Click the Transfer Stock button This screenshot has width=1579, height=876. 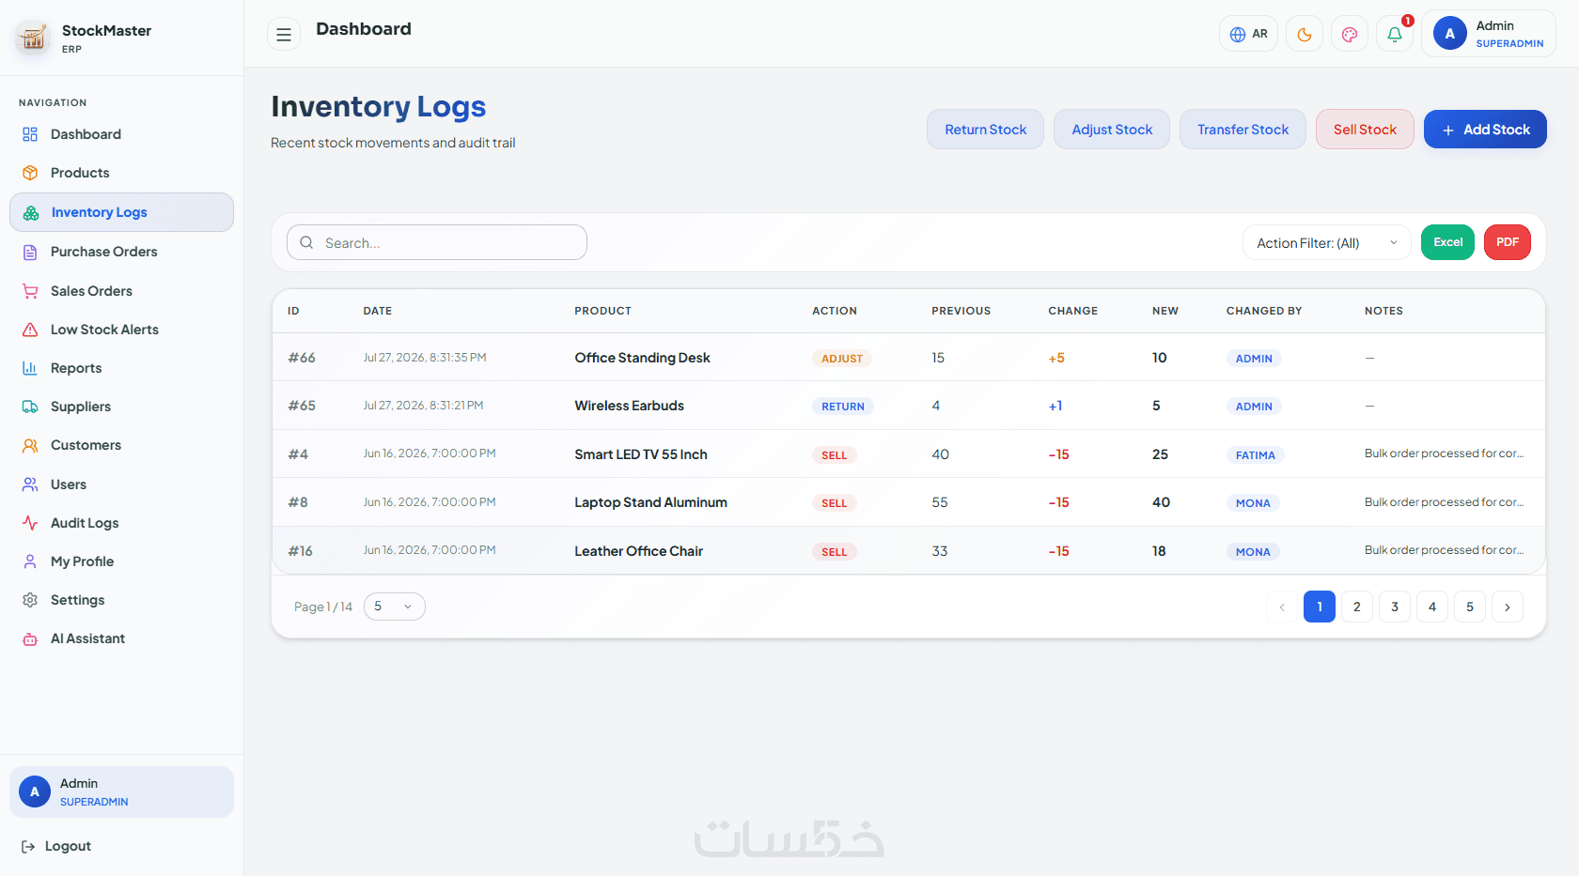(x=1243, y=130)
